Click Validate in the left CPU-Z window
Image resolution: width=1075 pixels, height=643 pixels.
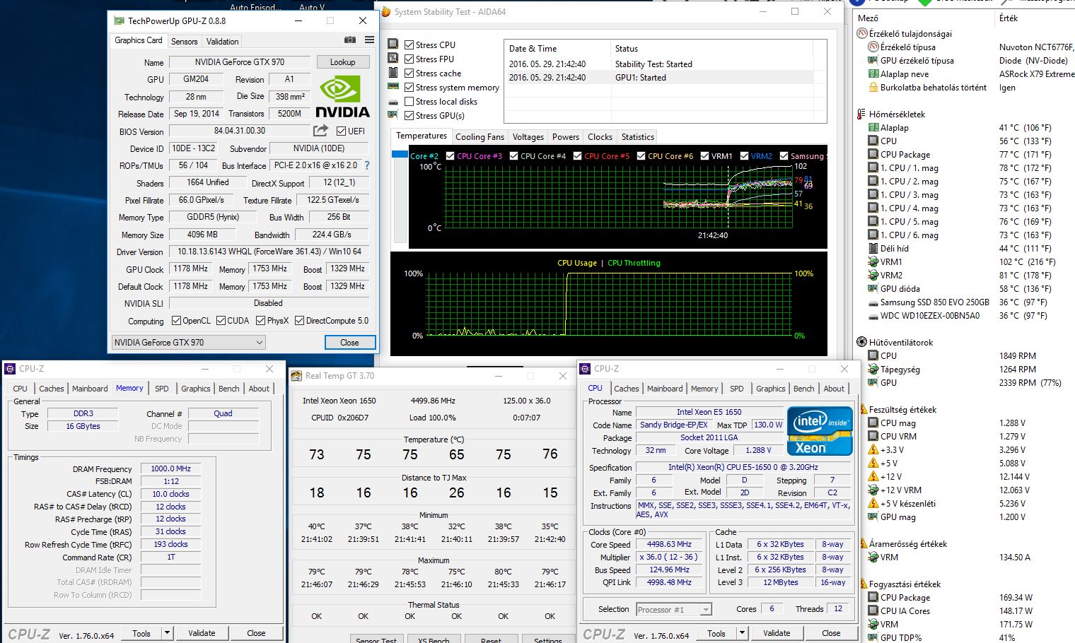pos(202,633)
